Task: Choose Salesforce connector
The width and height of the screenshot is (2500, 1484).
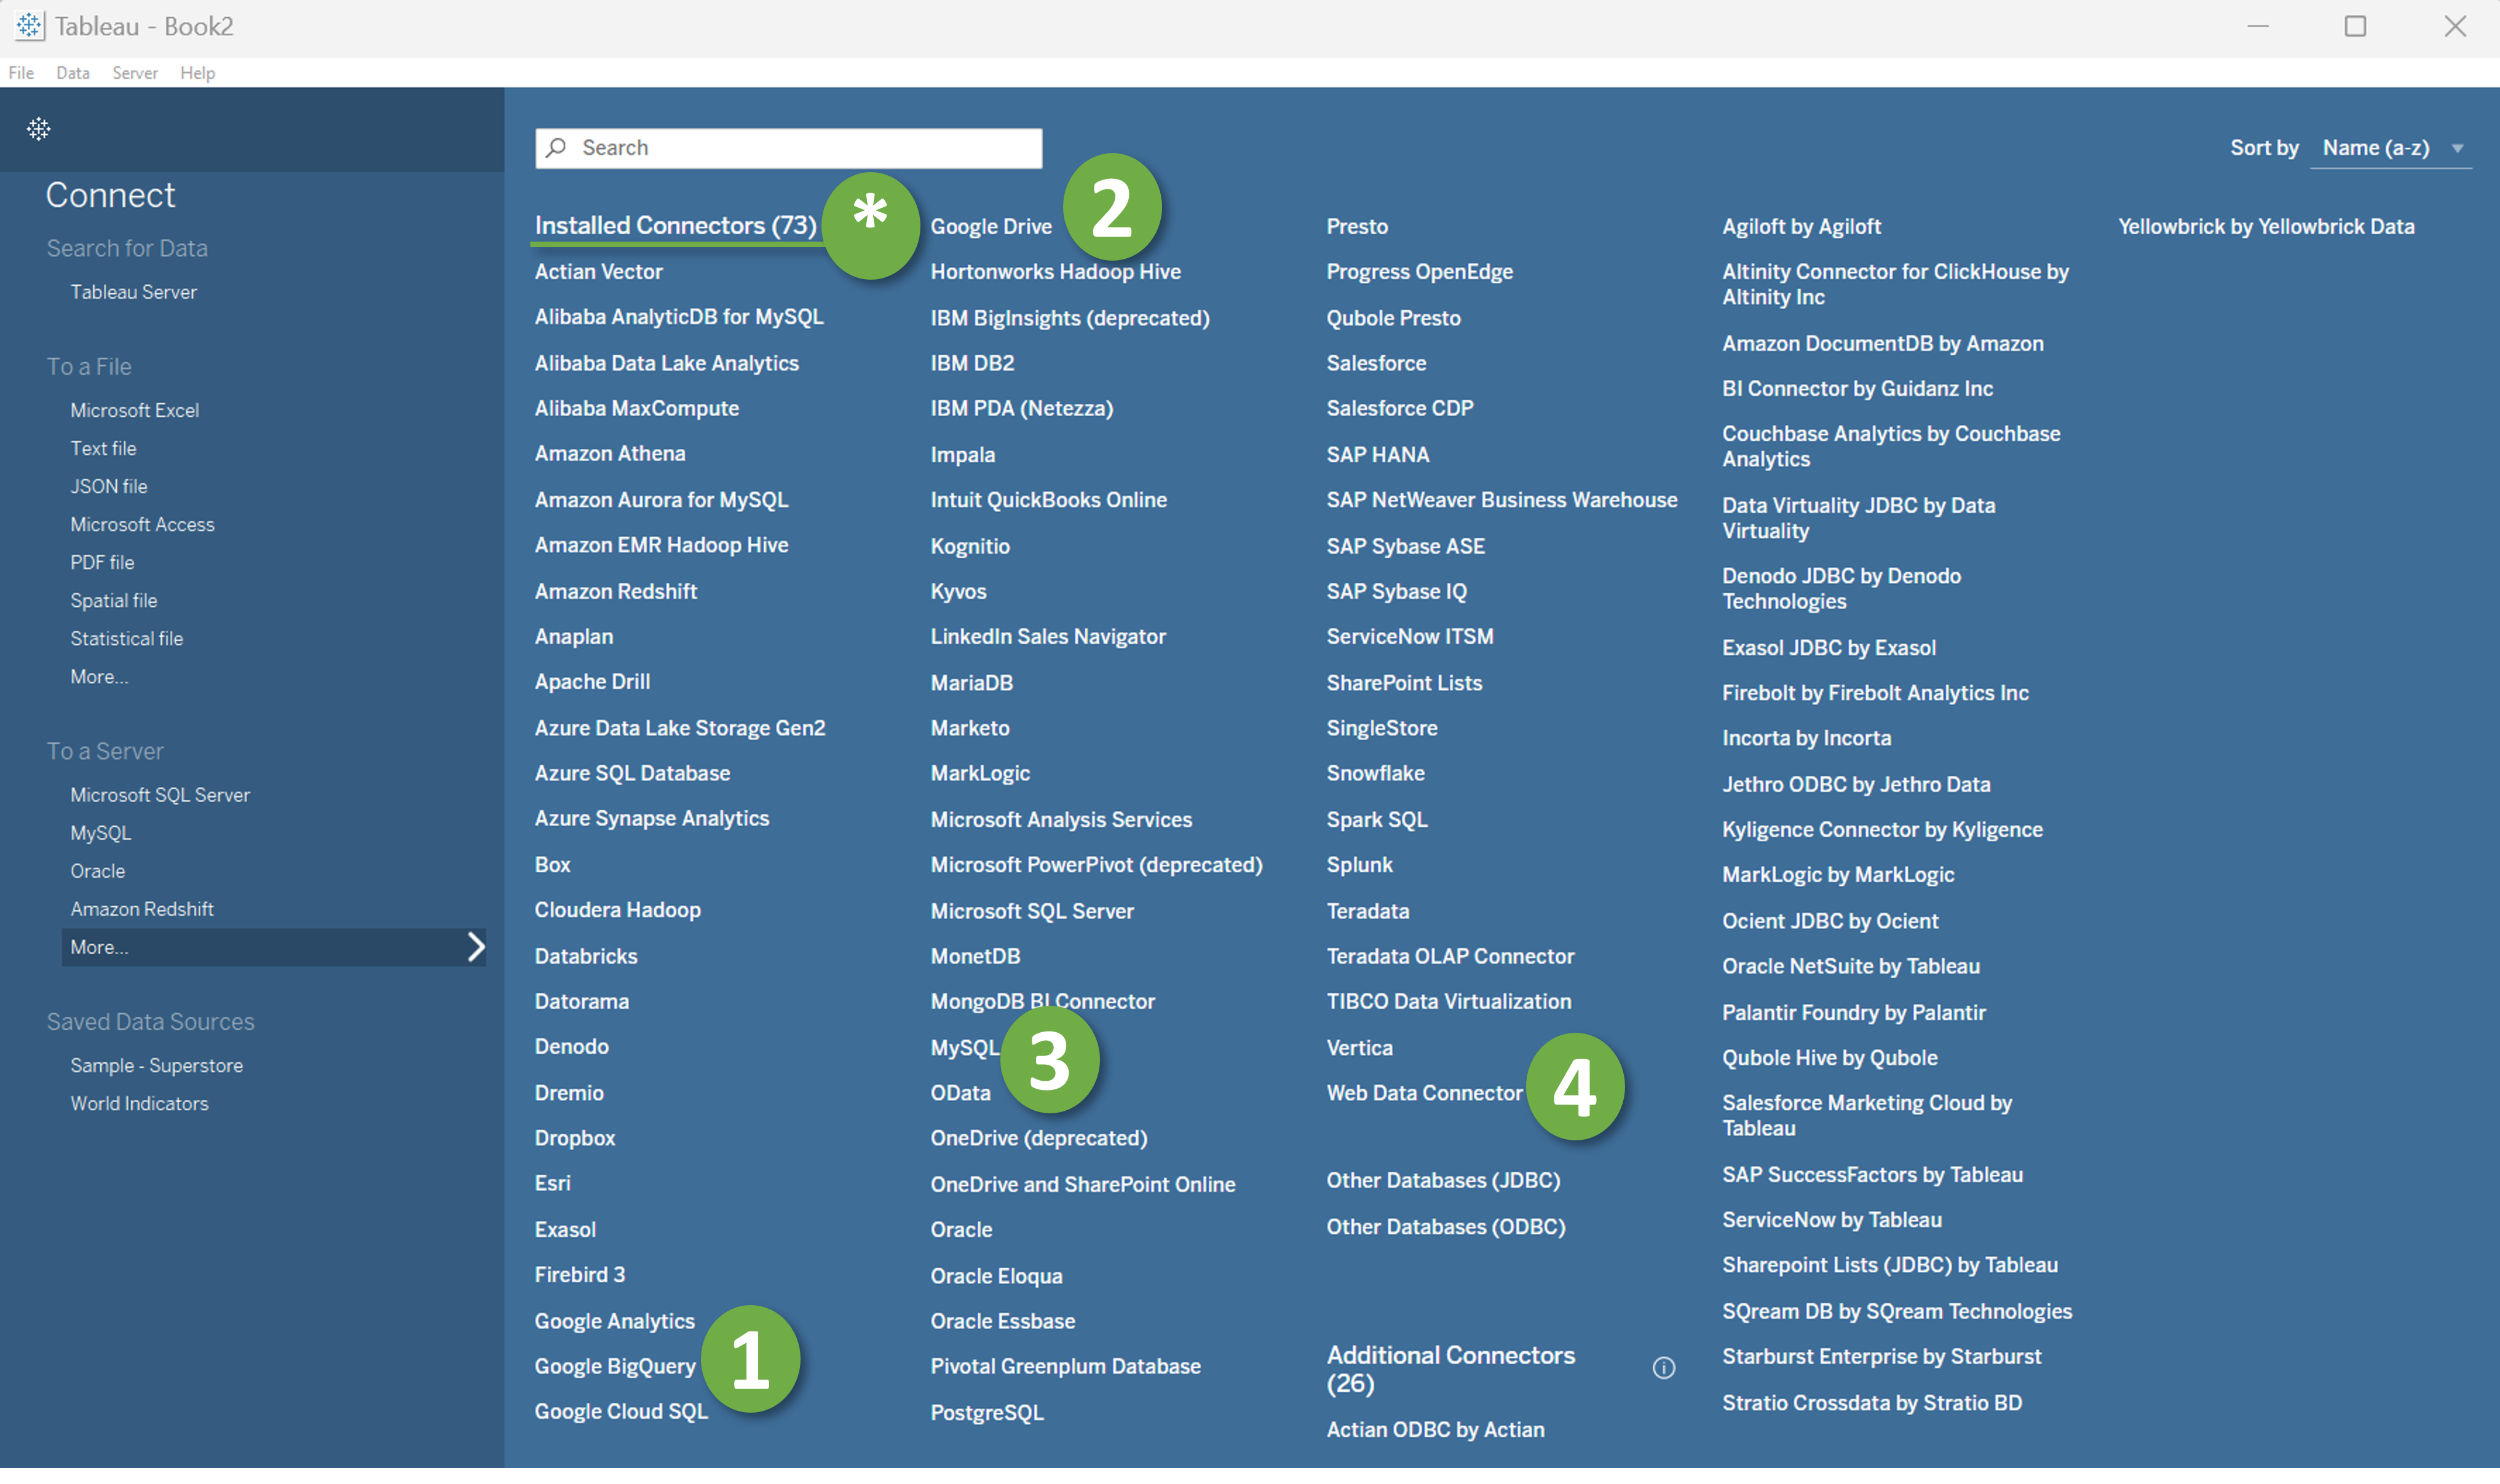Action: point(1376,363)
